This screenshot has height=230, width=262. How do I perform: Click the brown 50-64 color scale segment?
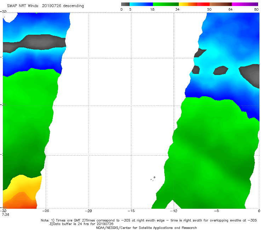point(221,4)
